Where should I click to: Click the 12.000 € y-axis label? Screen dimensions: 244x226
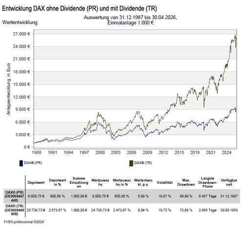(21, 97)
